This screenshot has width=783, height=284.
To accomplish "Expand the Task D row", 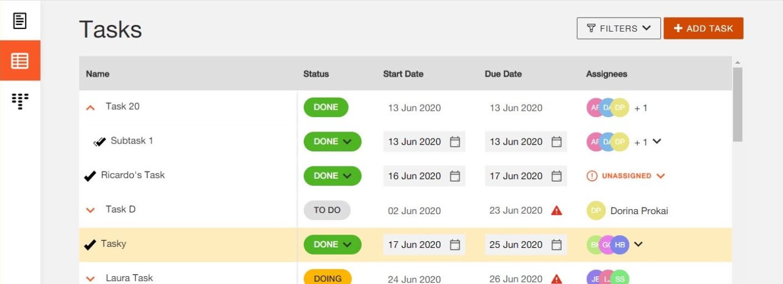I will [91, 210].
